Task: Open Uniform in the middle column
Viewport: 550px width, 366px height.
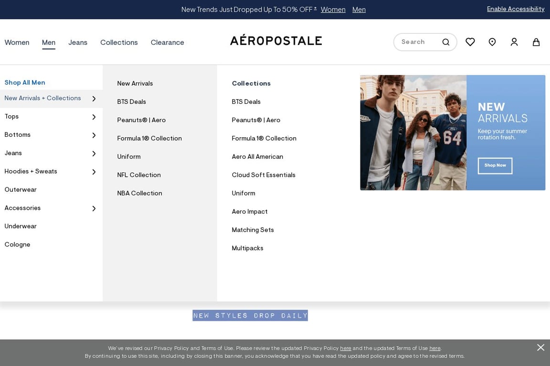Action: coord(129,157)
